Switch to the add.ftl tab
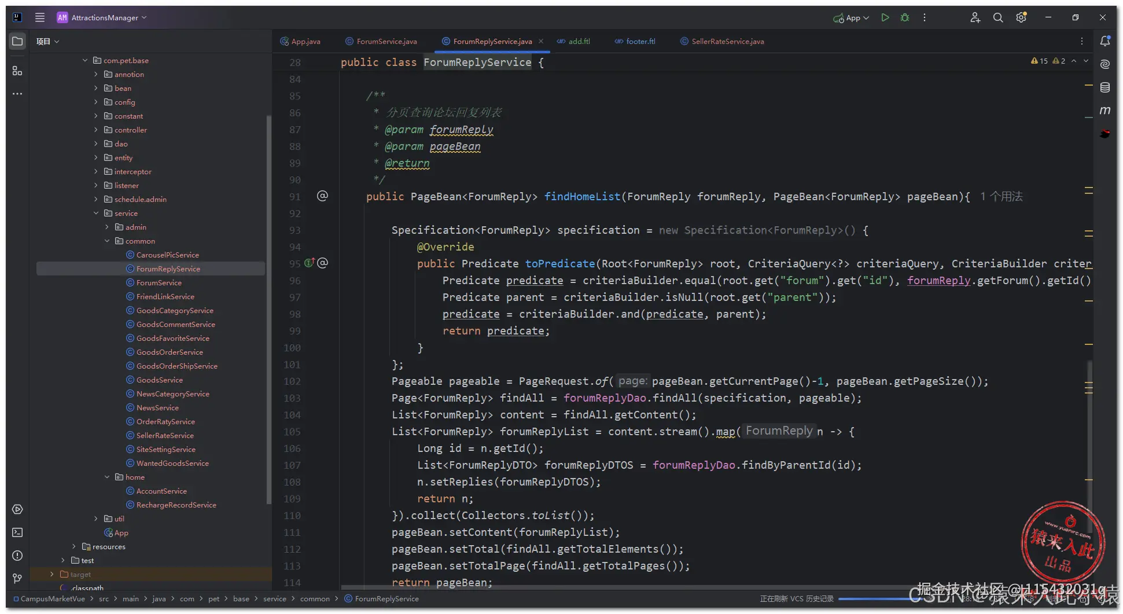The width and height of the screenshot is (1123, 614). tap(573, 41)
